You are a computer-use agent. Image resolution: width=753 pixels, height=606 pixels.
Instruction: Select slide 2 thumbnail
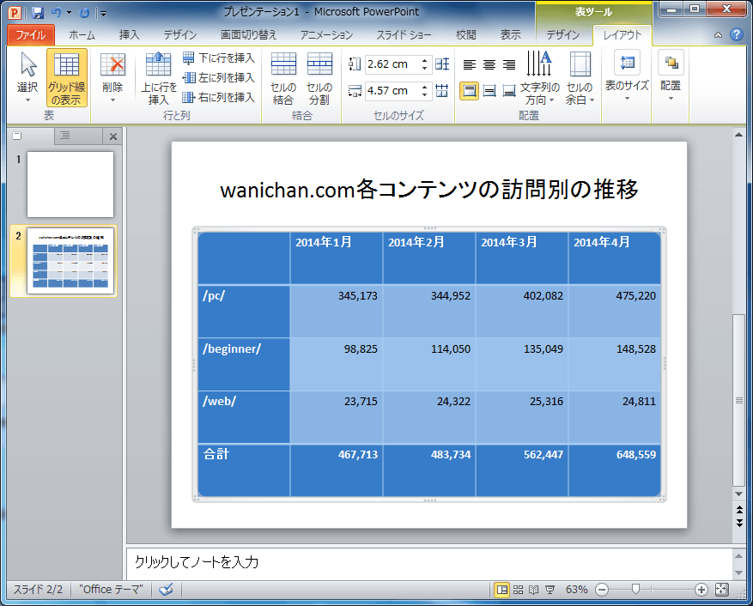click(x=70, y=261)
